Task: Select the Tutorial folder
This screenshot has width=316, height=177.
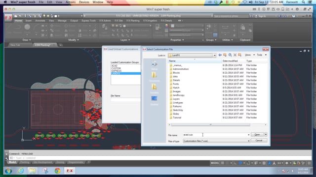Action: (x=177, y=118)
